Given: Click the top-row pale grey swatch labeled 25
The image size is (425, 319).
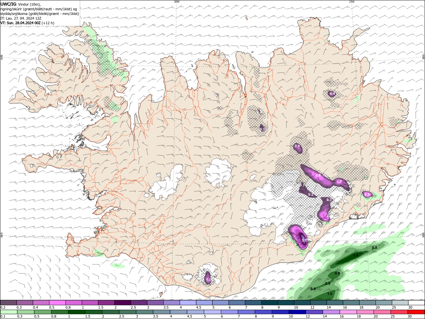Looking at the screenshot, I should coord(400,303).
